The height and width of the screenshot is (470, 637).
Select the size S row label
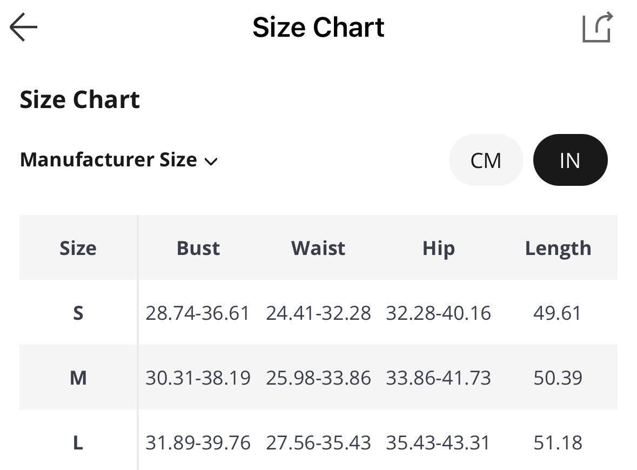tap(78, 313)
